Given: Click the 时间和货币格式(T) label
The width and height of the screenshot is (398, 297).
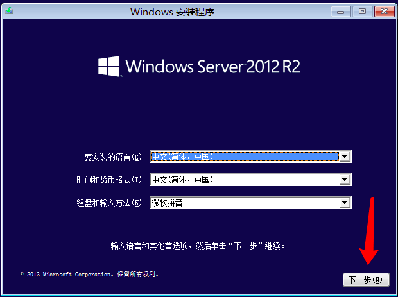Looking at the screenshot, I should click(110, 180).
